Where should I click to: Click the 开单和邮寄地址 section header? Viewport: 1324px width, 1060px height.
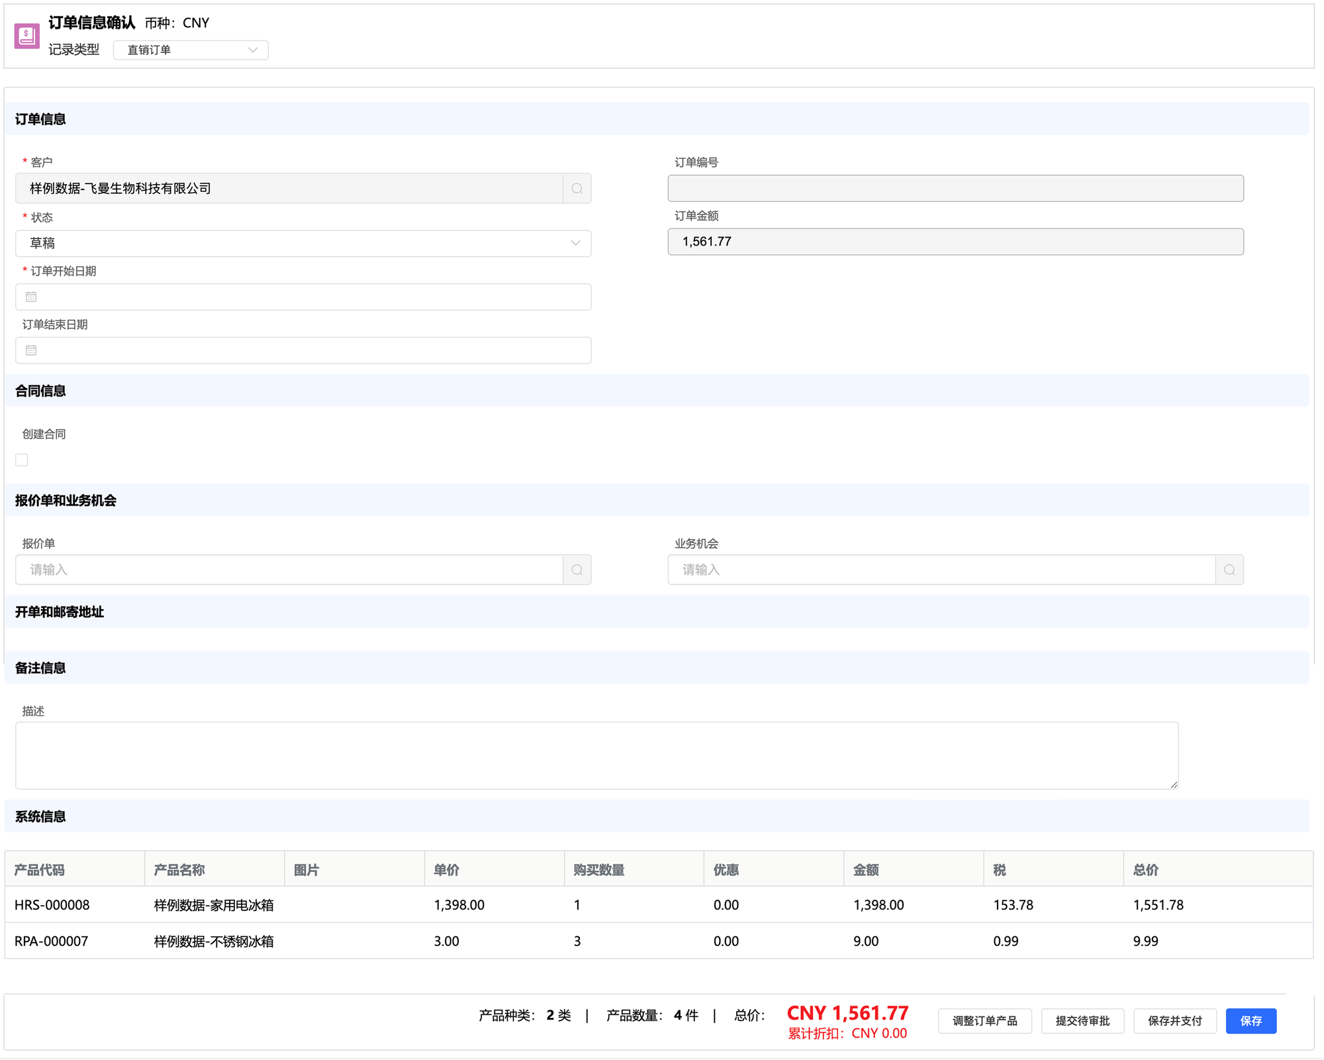pos(60,612)
